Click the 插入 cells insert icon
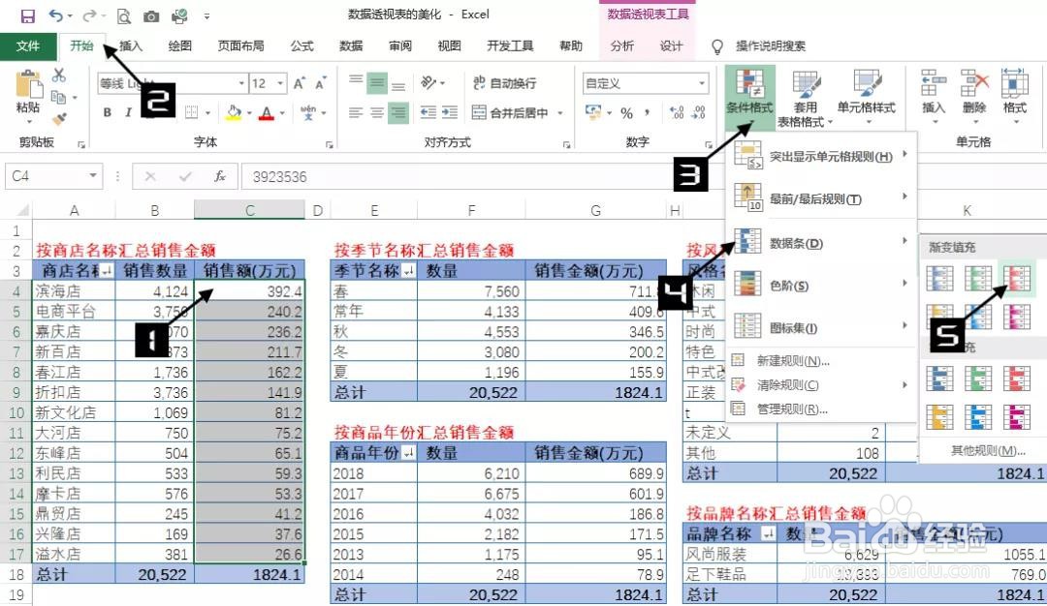The height and width of the screenshot is (606, 1047). pos(933,84)
